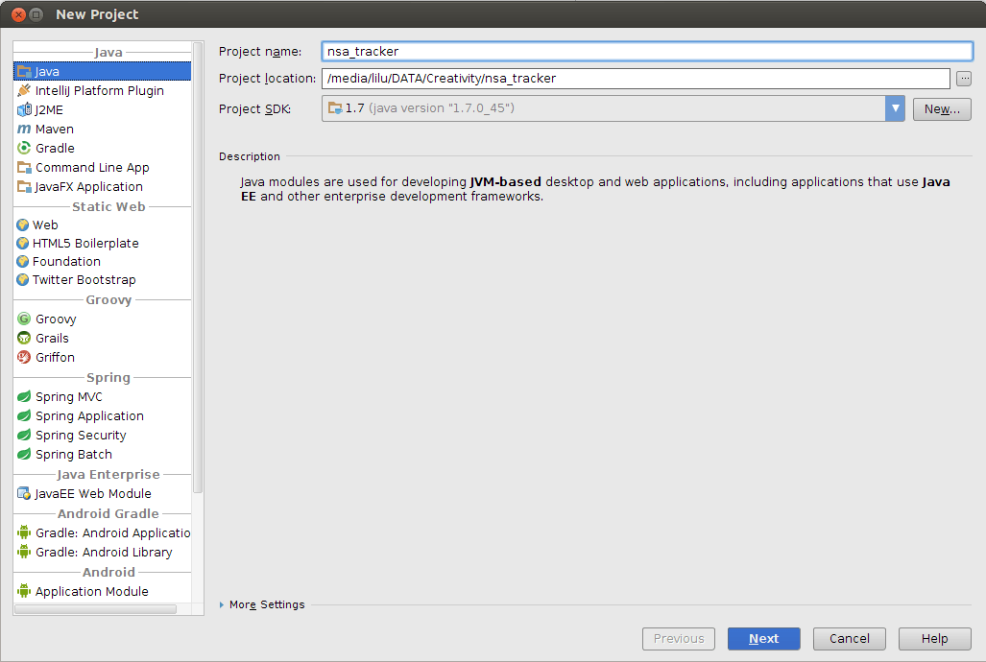
Task: Choose the Spring Security leaf icon
Action: coord(24,435)
